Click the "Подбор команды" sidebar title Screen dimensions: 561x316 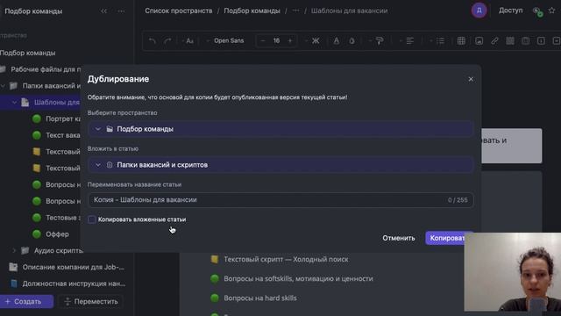coord(33,11)
